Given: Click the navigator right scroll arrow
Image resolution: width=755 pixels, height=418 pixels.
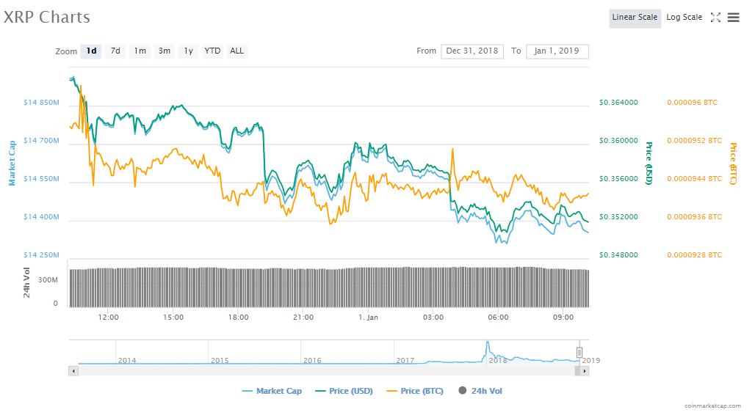Looking at the screenshot, I should click(x=585, y=371).
